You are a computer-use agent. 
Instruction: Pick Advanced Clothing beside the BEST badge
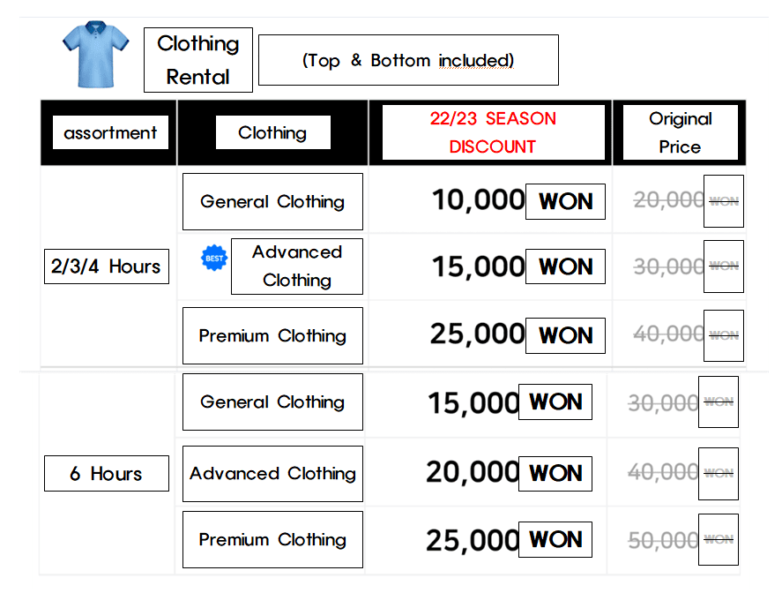pos(296,266)
